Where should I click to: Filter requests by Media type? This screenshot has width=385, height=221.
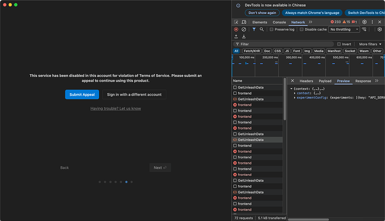319,51
